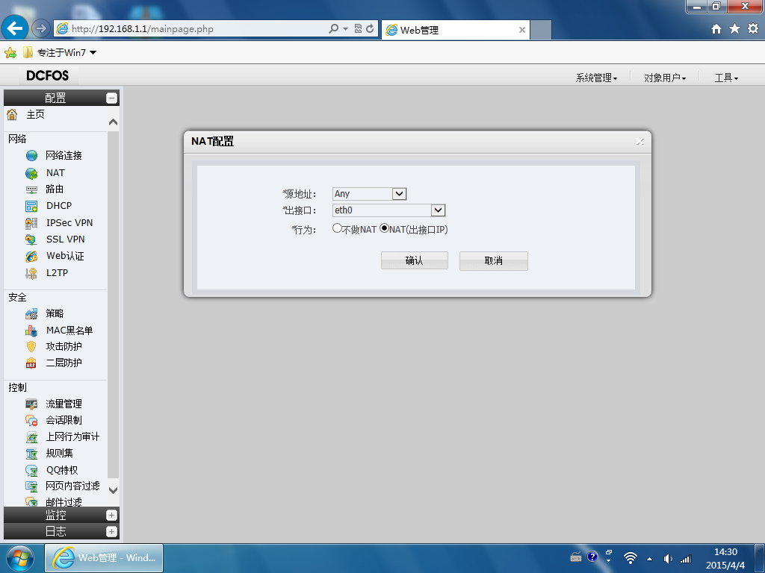
Task: Go to 主页 house icon
Action: (x=12, y=114)
